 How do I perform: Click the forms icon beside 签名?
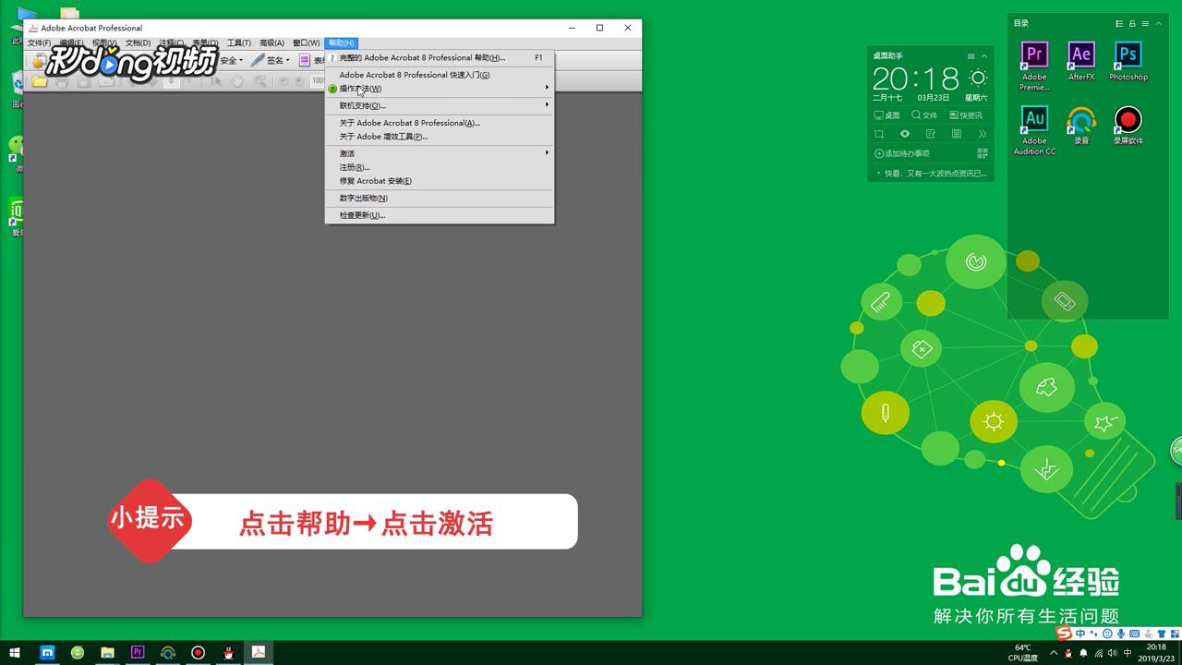(305, 60)
